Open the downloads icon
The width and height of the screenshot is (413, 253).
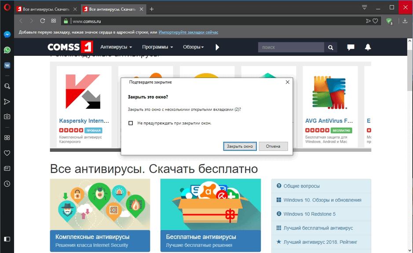[x=405, y=21]
